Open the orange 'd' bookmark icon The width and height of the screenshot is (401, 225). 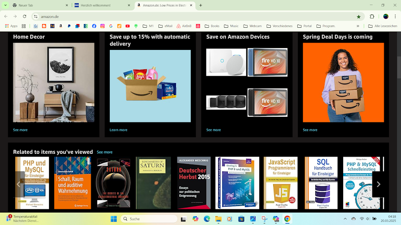point(119,26)
